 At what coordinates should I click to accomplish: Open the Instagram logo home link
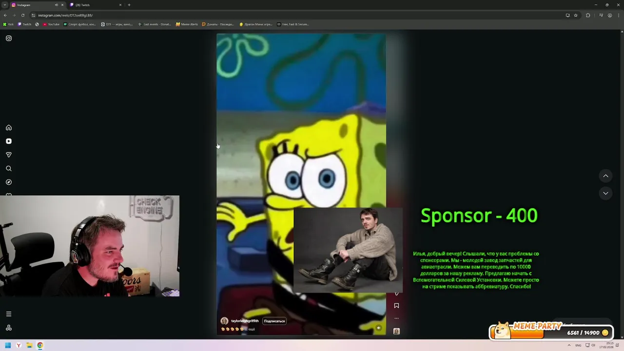(x=9, y=38)
